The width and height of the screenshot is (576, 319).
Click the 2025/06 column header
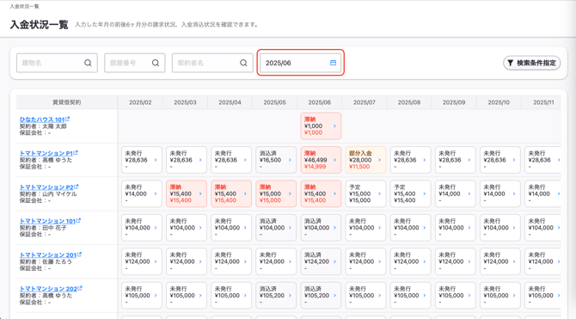tap(319, 102)
